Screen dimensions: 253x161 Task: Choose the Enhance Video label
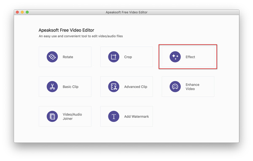point(192,87)
